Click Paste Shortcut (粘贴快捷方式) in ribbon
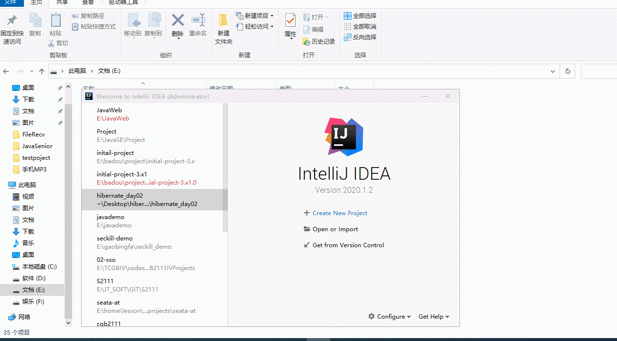This screenshot has width=617, height=341. click(93, 27)
